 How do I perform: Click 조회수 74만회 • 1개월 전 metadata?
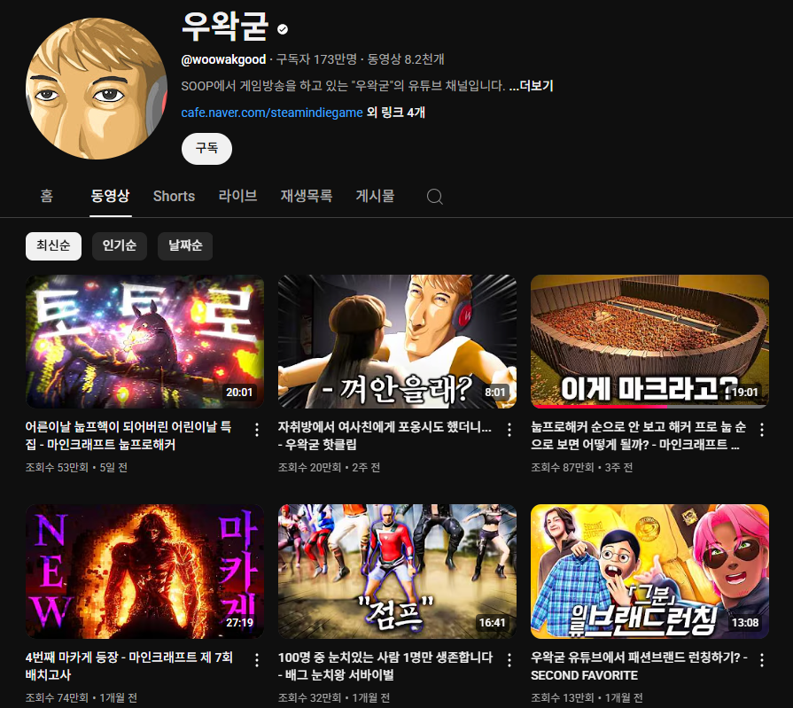pos(82,697)
